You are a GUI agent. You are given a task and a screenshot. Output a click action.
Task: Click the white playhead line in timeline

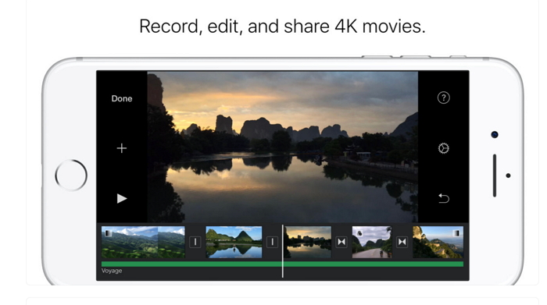coord(283,251)
